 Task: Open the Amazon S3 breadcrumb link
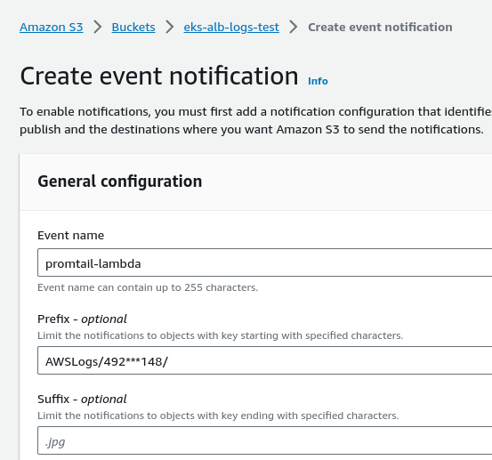point(51,28)
